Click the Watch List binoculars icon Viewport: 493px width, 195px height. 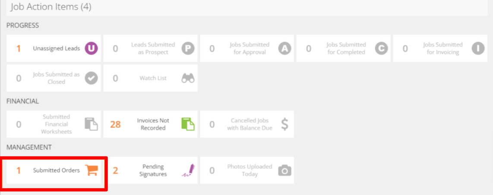[x=188, y=78]
